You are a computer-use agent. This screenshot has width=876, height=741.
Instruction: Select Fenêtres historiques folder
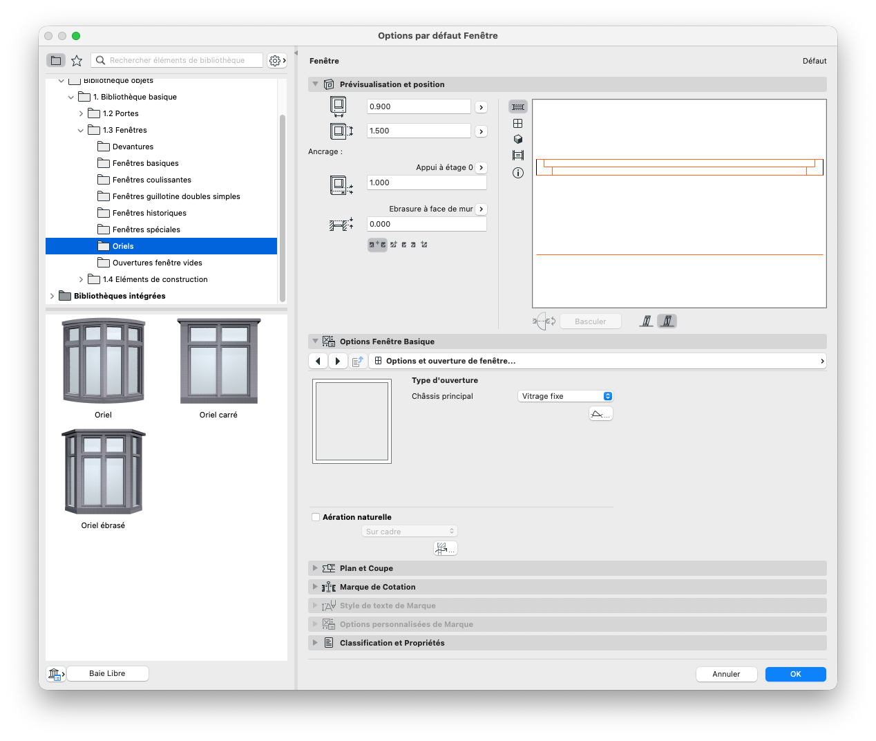(x=149, y=213)
